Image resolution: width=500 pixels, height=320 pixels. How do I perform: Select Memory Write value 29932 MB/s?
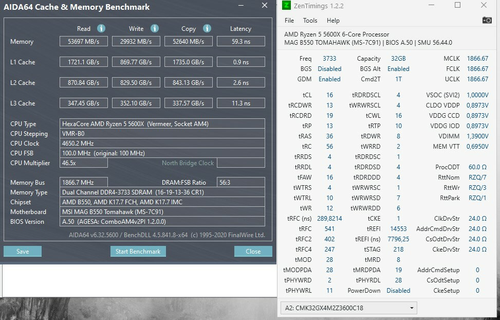click(136, 42)
